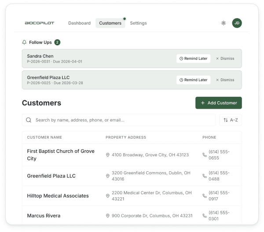Dismiss the Sandra Chen follow-up

(x=225, y=59)
